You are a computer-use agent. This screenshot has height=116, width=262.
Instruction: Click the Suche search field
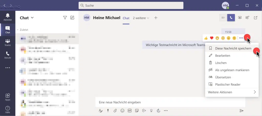point(131,5)
